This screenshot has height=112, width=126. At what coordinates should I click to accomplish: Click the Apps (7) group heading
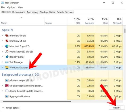(7, 30)
